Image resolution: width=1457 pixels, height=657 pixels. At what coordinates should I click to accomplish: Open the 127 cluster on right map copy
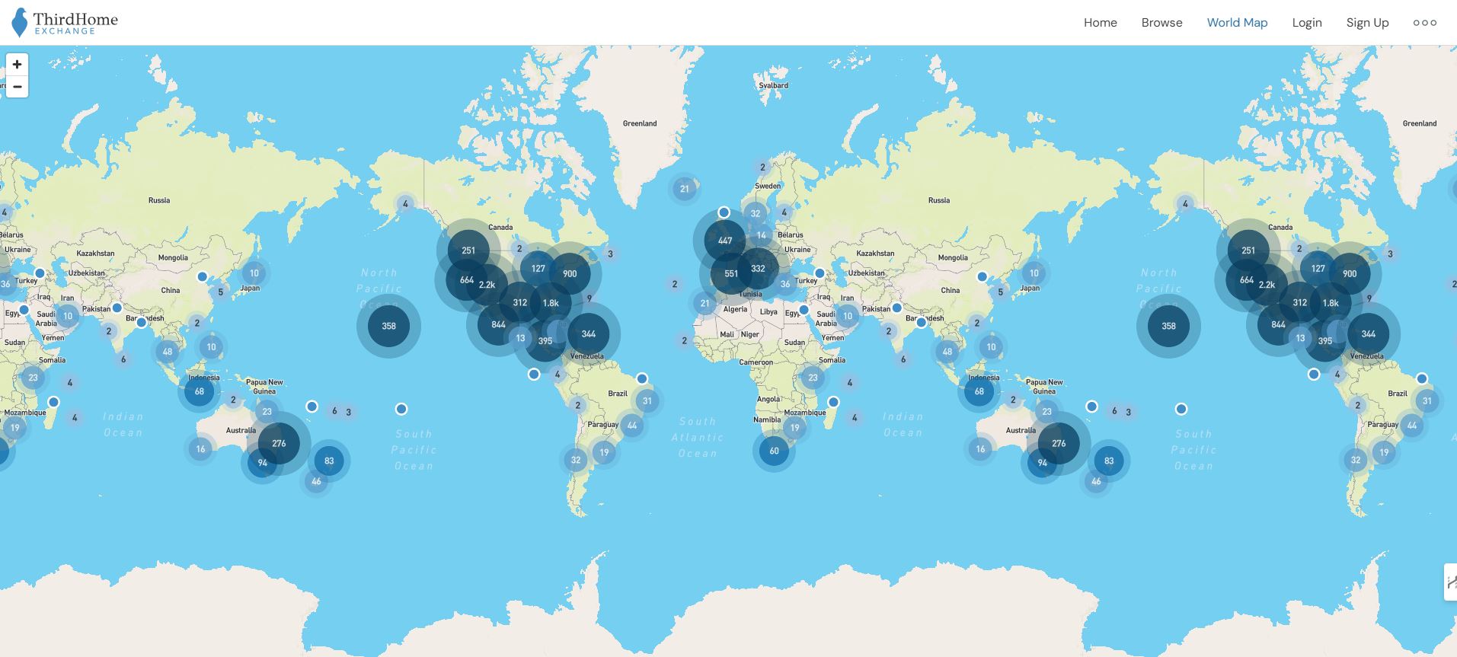point(1318,268)
